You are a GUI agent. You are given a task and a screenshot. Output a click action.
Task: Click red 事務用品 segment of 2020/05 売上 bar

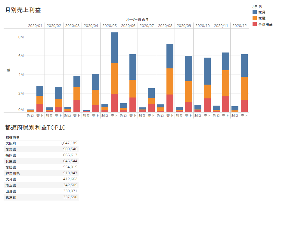click(114, 103)
